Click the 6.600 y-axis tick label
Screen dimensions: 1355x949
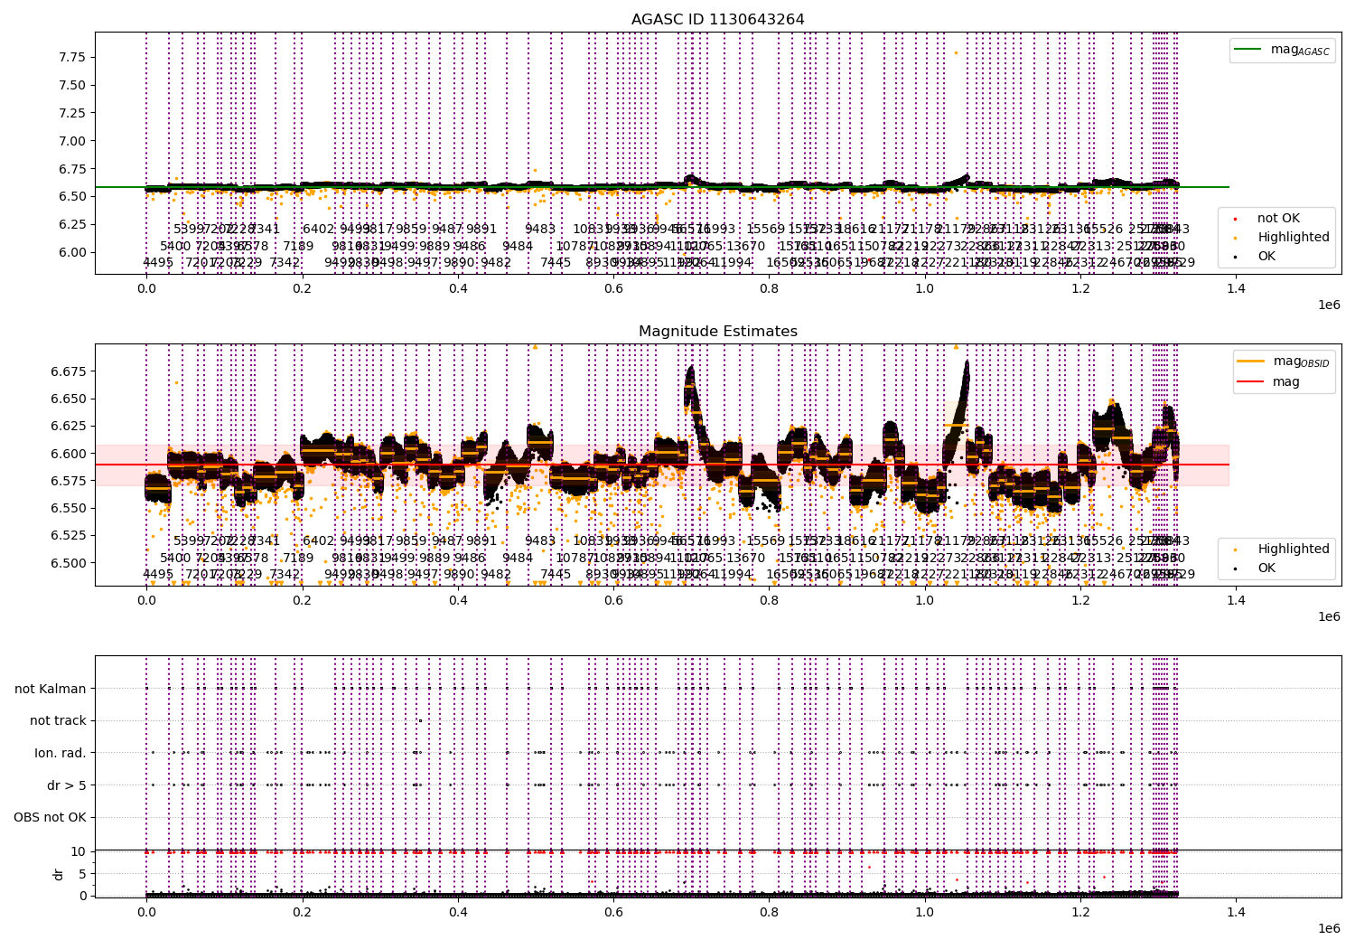(69, 454)
